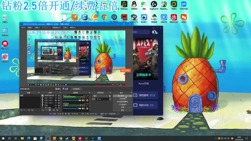Open 编辑(E) menu in OBS
Screen dimensions: 251x141
point(30,28)
